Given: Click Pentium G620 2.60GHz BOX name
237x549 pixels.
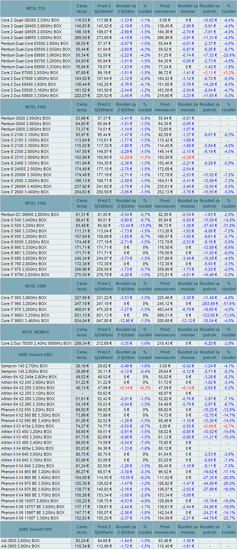Looking at the screenshot, I should pos(26,118).
